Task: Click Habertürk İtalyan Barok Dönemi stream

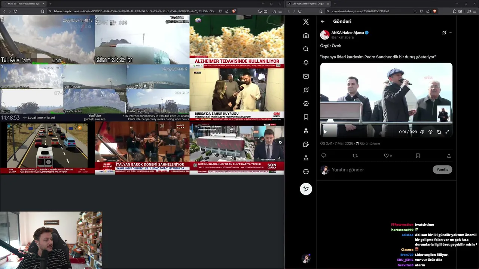Action: click(142, 148)
